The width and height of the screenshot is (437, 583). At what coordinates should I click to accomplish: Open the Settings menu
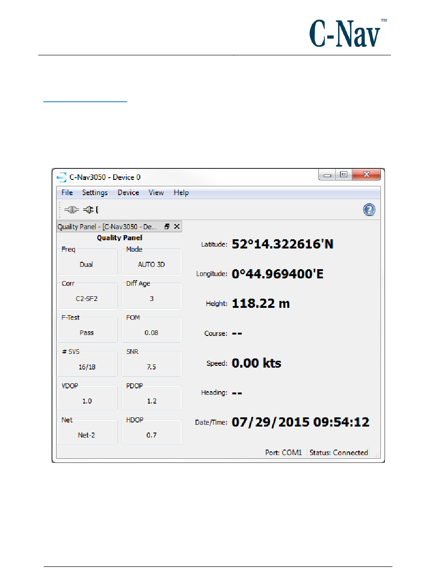tap(95, 193)
